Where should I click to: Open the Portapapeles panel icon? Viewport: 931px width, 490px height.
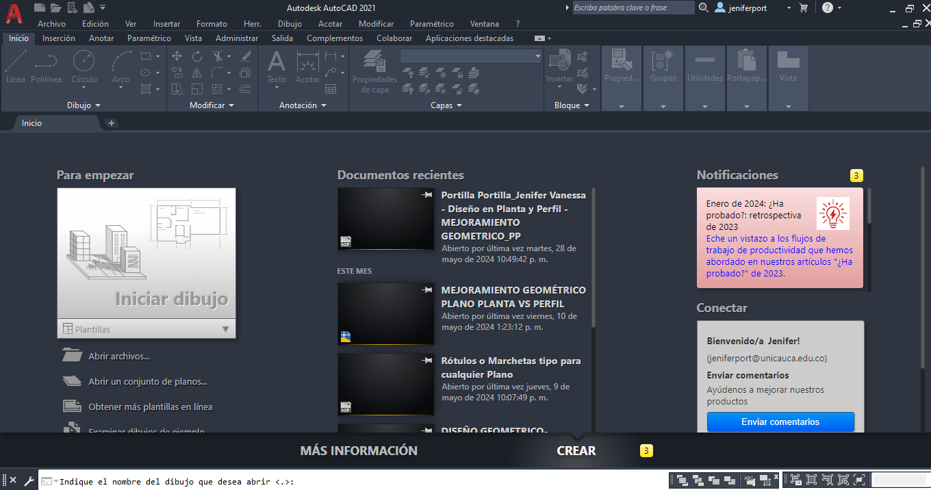(x=746, y=68)
